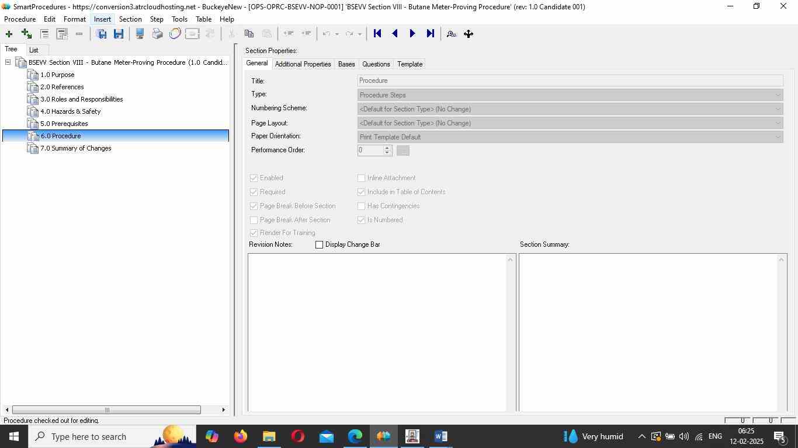
Task: Toggle the Inline Attachment checkbox
Action: (x=361, y=178)
